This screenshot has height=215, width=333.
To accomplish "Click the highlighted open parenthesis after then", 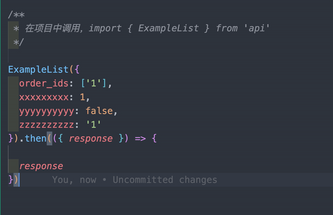I will pyautogui.click(x=49, y=138).
